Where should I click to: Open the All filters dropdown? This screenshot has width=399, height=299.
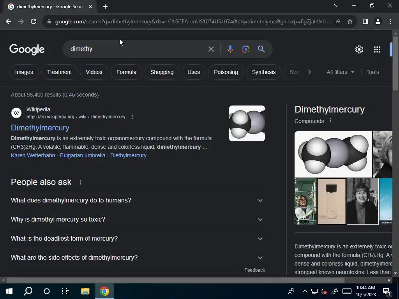point(340,72)
